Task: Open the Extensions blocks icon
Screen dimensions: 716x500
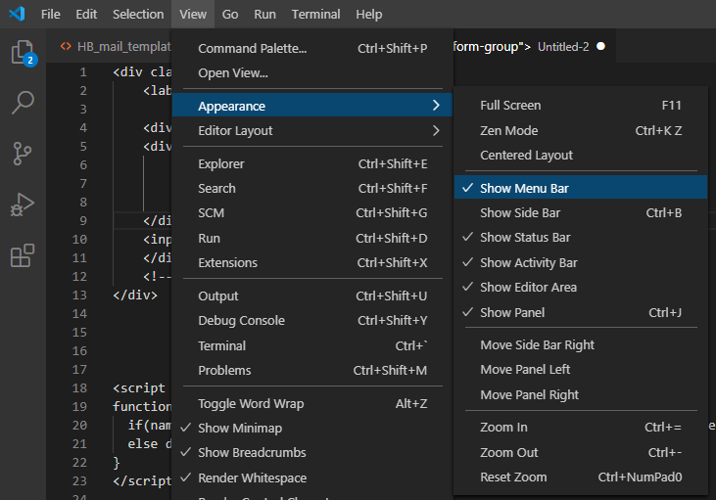Action: [22, 255]
